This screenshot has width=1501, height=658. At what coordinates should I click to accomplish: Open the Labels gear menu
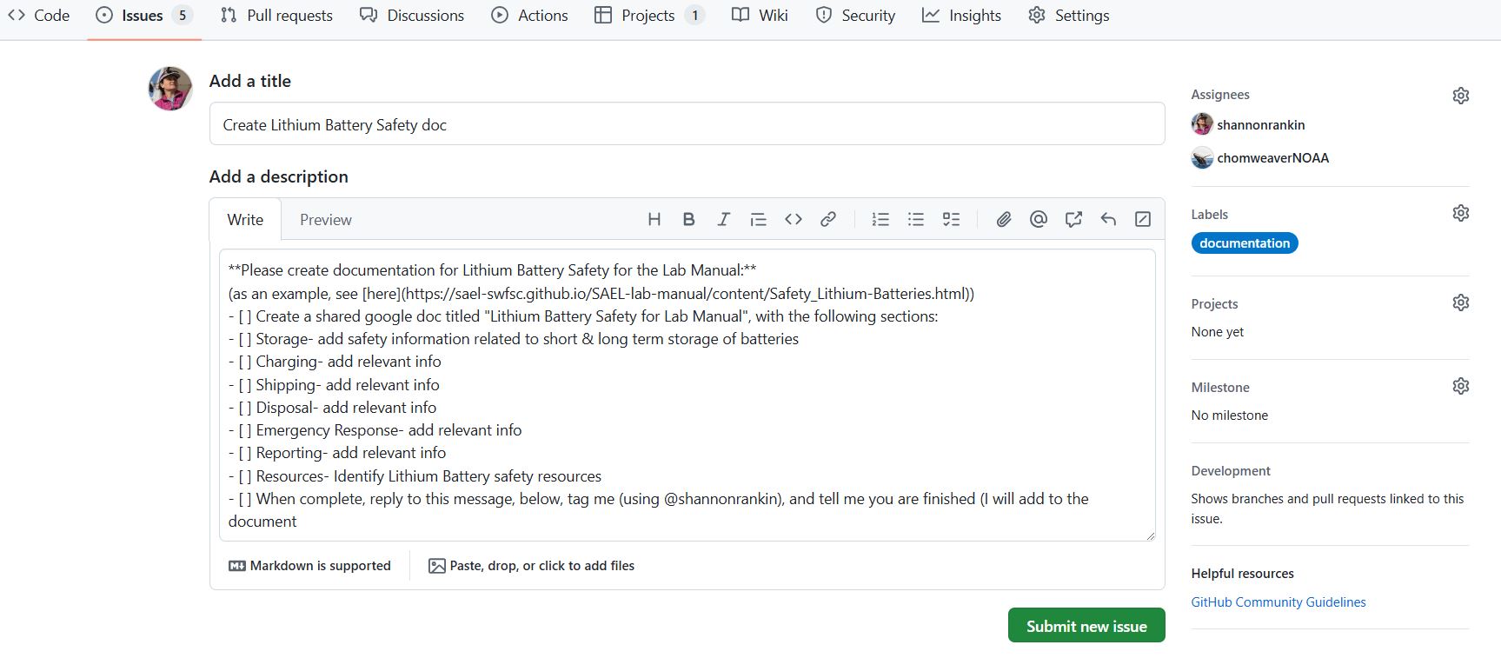tap(1460, 213)
